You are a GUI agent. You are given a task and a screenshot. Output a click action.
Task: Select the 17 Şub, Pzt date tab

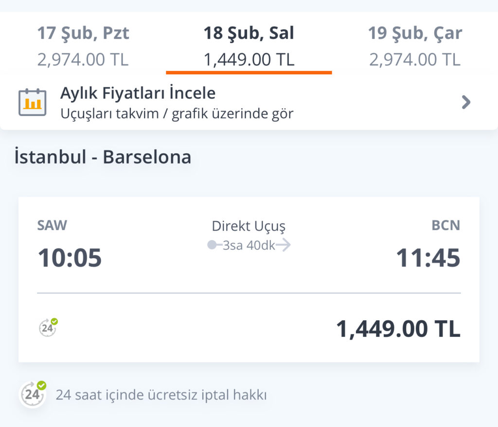(83, 46)
